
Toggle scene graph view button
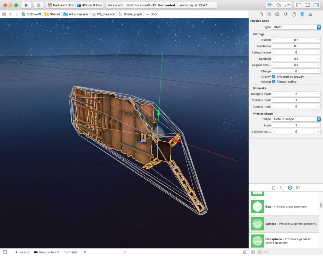point(5,252)
